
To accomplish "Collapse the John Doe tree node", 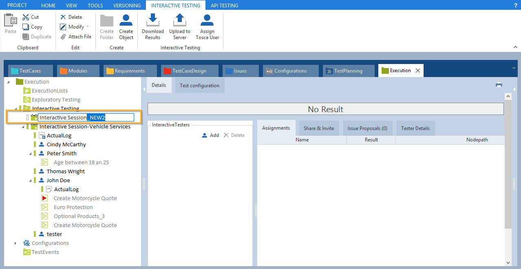I will coord(30,181).
